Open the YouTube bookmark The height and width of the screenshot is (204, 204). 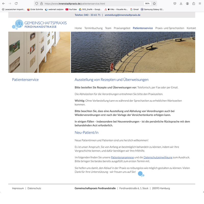71,9
